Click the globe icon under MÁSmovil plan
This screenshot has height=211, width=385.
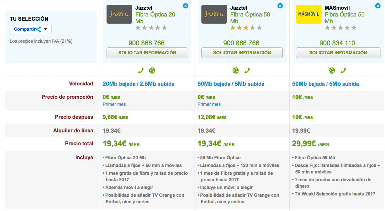(332, 71)
